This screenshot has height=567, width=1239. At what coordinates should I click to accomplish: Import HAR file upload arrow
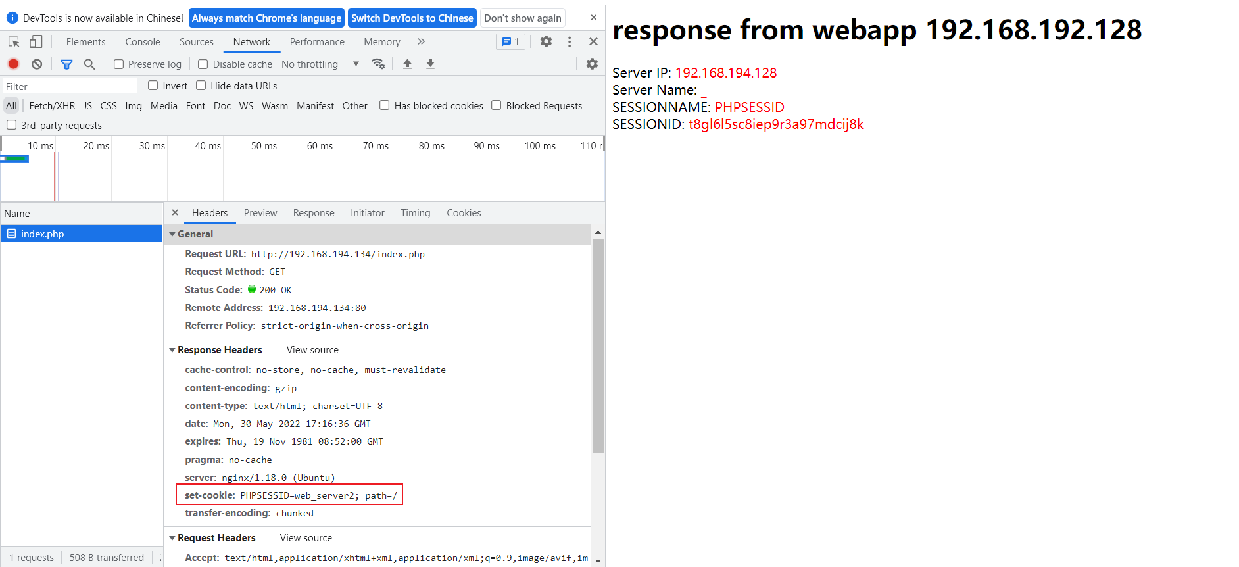point(408,64)
